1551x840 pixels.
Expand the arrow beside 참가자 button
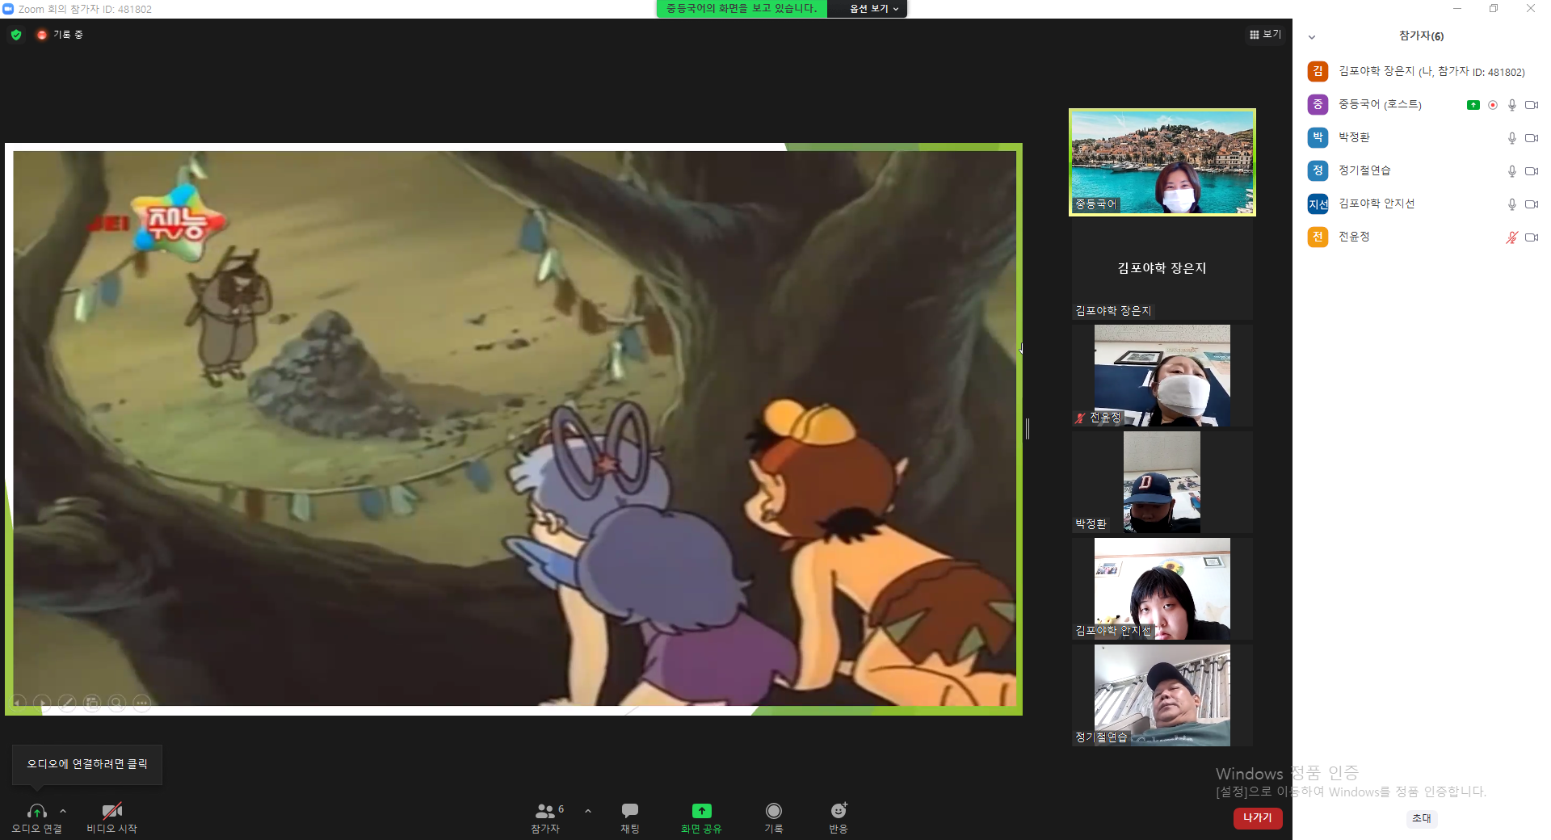(x=588, y=811)
